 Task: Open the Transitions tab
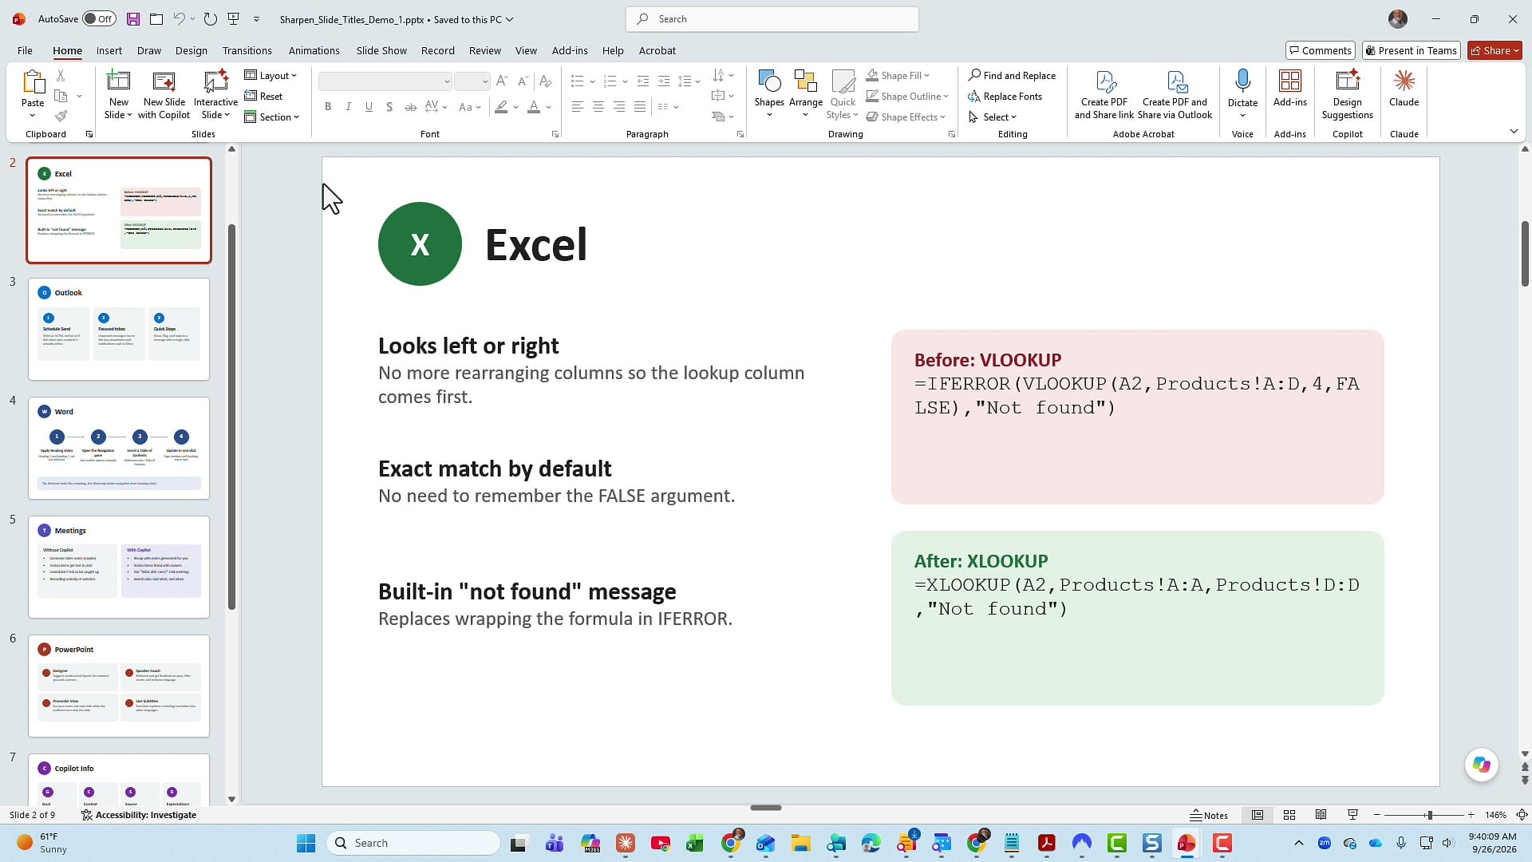[247, 50]
